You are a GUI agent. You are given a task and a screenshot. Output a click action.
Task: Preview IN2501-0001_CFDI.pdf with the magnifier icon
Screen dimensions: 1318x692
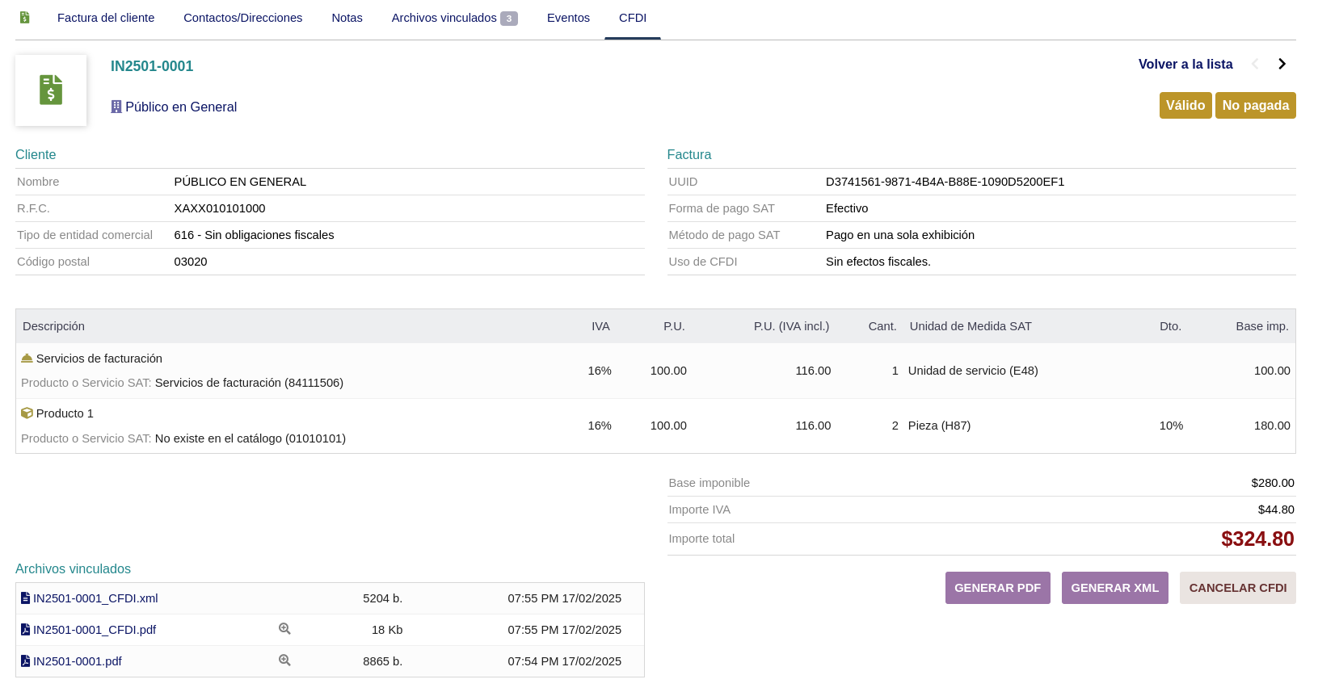284,629
